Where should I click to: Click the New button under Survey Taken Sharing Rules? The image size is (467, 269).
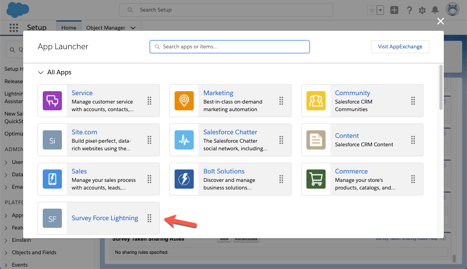pyautogui.click(x=224, y=239)
